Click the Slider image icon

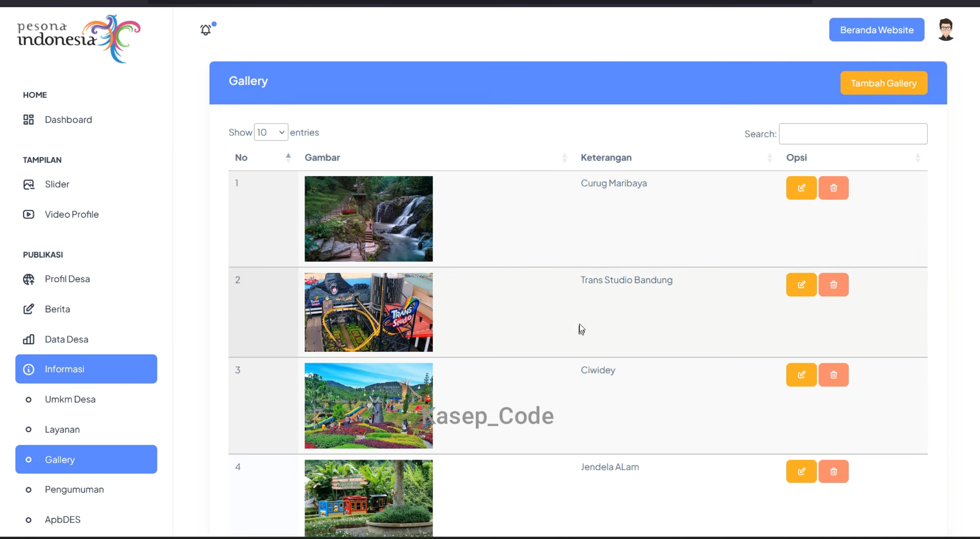(x=28, y=185)
